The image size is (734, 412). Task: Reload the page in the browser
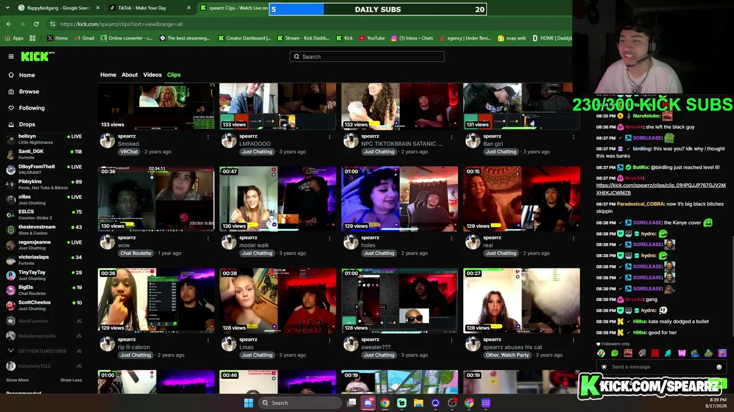tap(36, 24)
